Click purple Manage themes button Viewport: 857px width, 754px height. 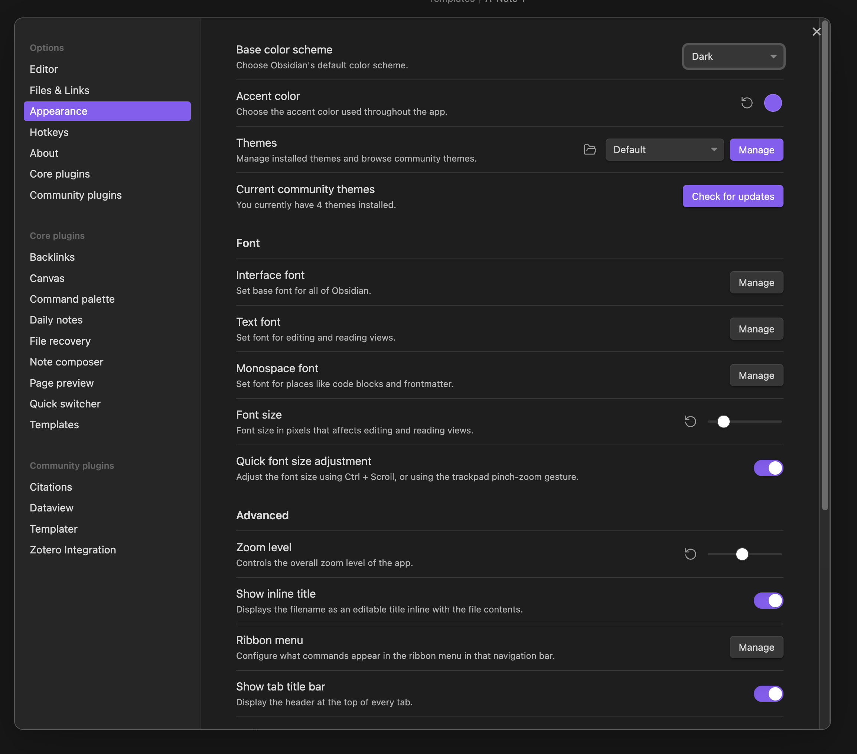point(756,150)
